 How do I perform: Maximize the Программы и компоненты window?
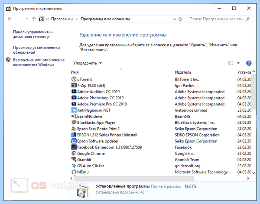click(x=234, y=8)
